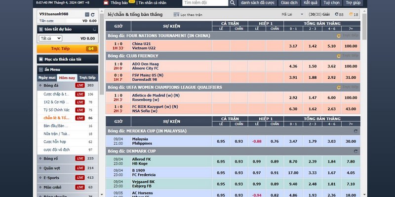Open the Tất cả dropdown
Viewport: 395px width, 197px height.
[50, 38]
